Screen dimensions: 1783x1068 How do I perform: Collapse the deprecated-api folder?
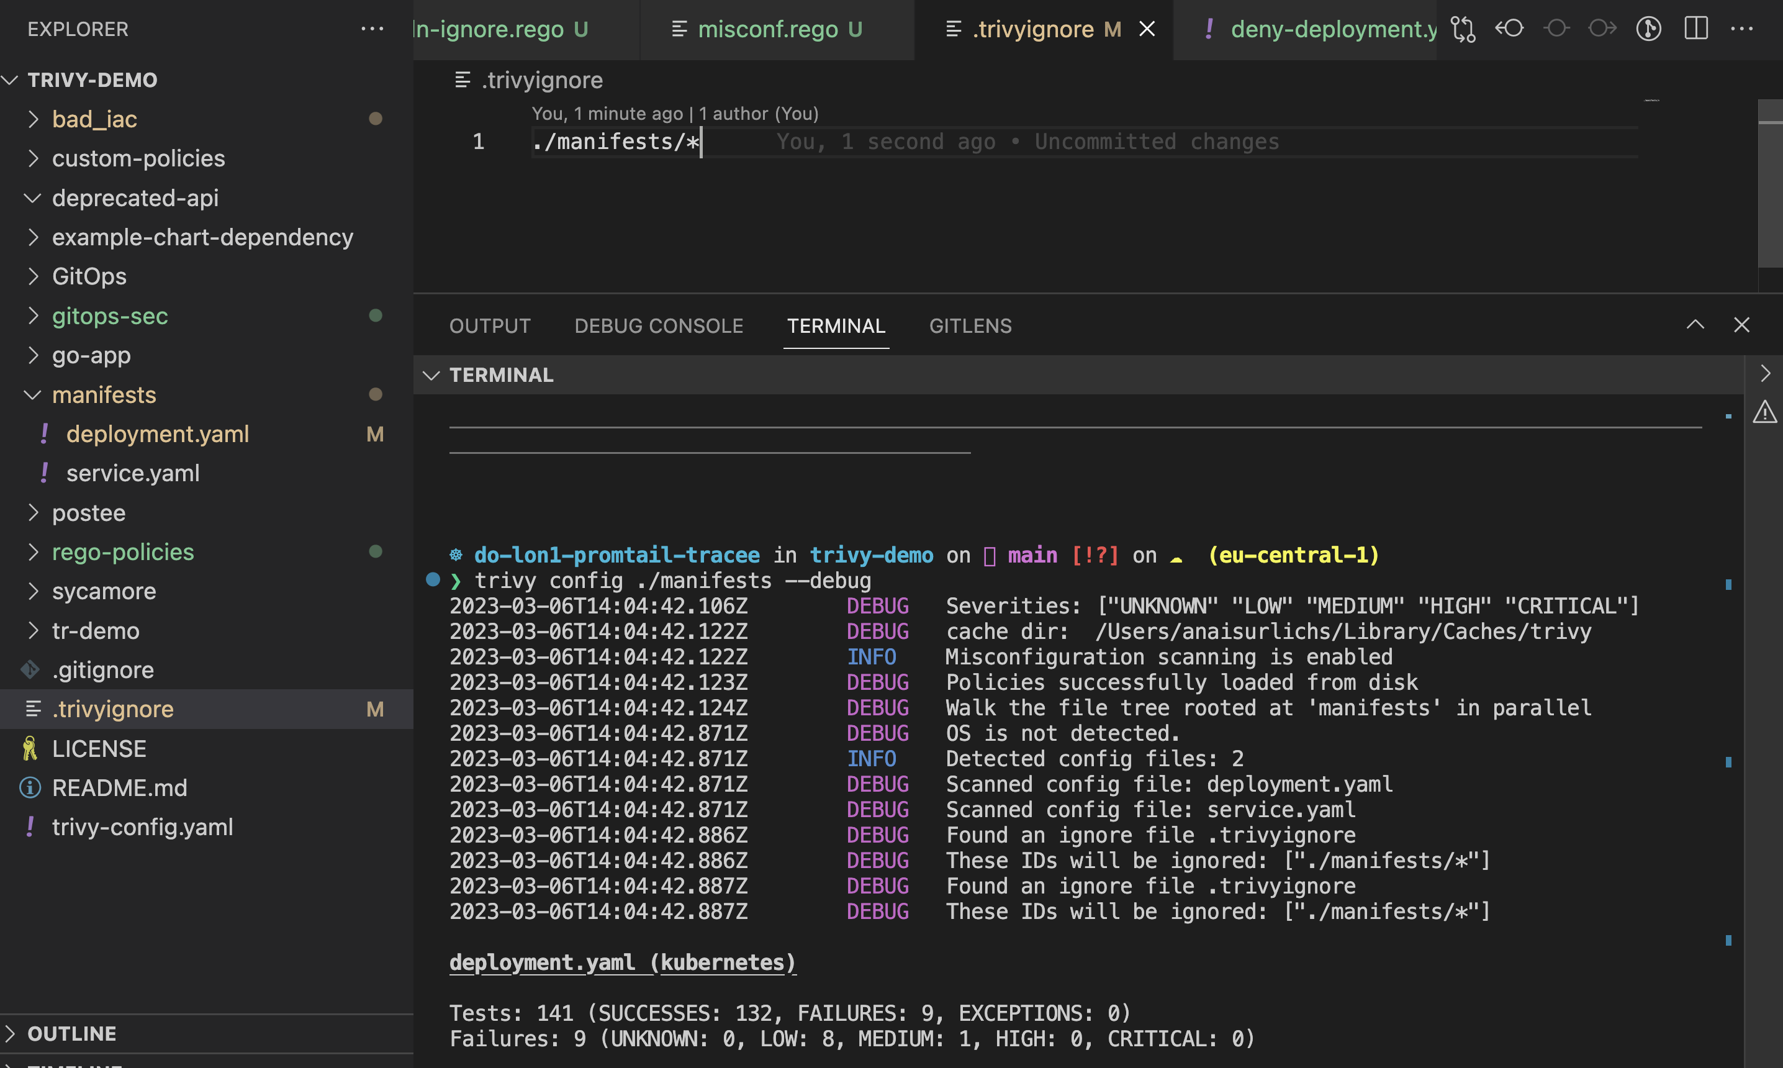[205, 198]
